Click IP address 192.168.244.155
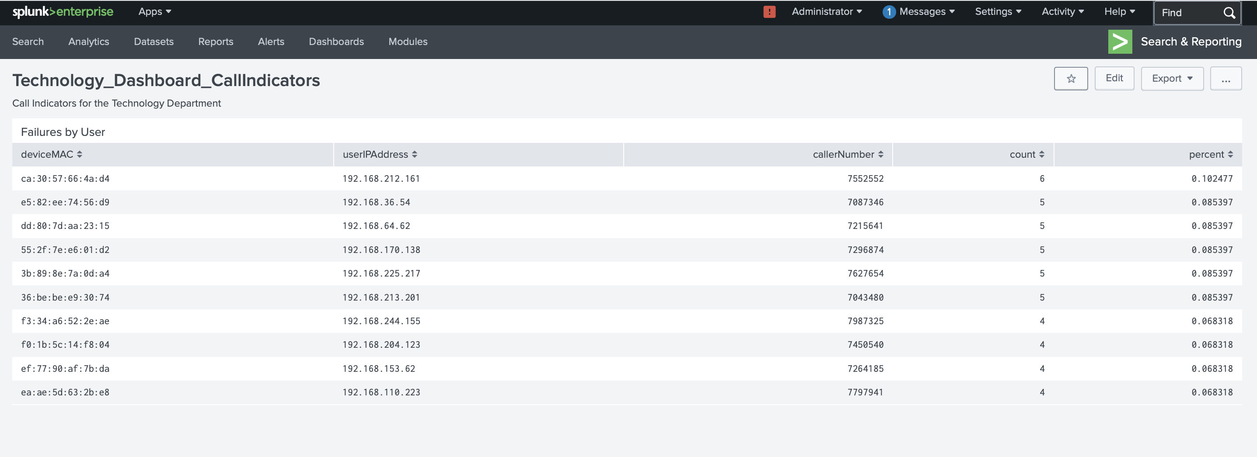This screenshot has height=457, width=1257. pyautogui.click(x=381, y=321)
